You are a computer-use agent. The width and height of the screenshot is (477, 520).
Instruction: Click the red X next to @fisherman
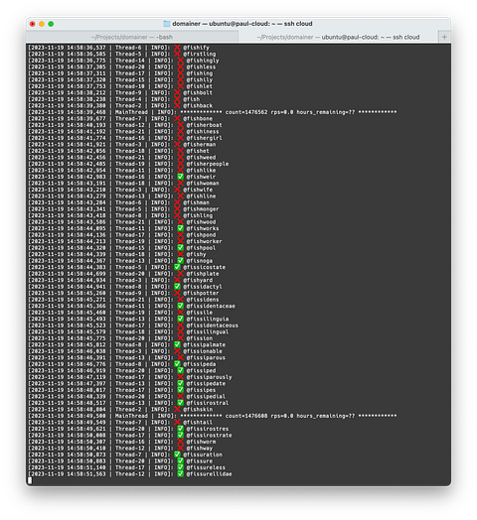[x=177, y=145]
